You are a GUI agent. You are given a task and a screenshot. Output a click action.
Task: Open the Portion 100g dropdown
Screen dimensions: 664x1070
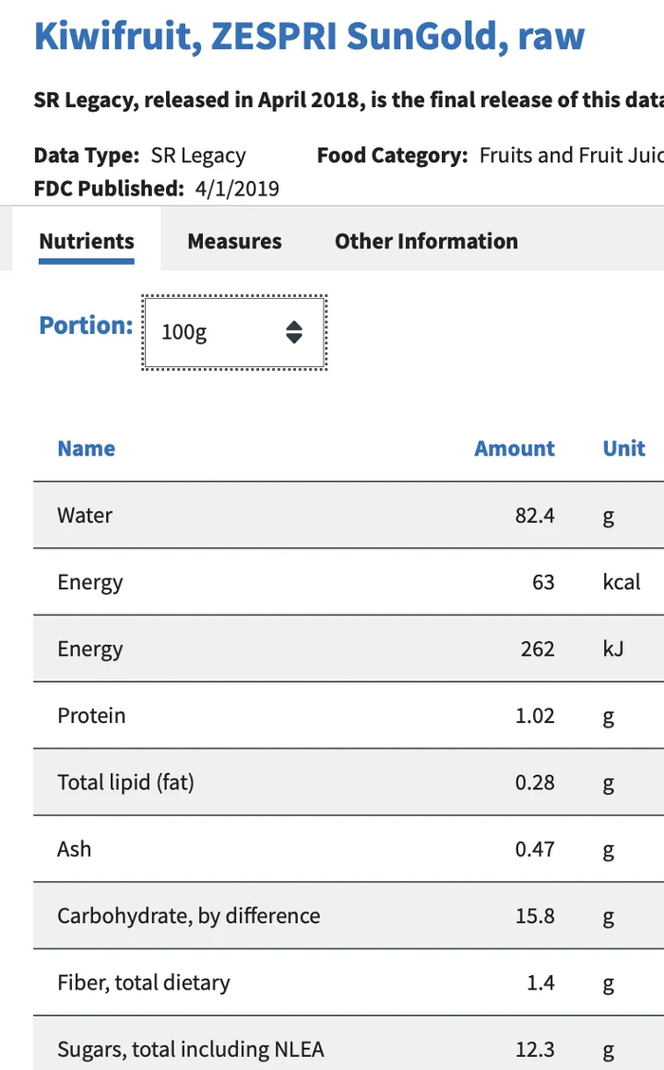click(233, 333)
